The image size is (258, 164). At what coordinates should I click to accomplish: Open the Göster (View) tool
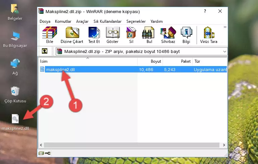pyautogui.click(x=112, y=35)
